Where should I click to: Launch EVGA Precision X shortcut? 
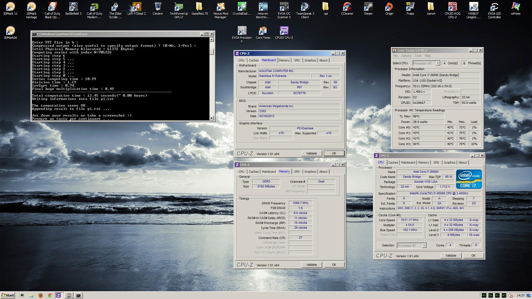coord(242,34)
